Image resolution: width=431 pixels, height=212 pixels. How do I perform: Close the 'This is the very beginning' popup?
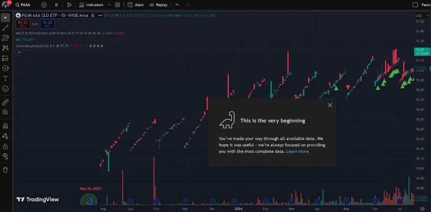(330, 105)
